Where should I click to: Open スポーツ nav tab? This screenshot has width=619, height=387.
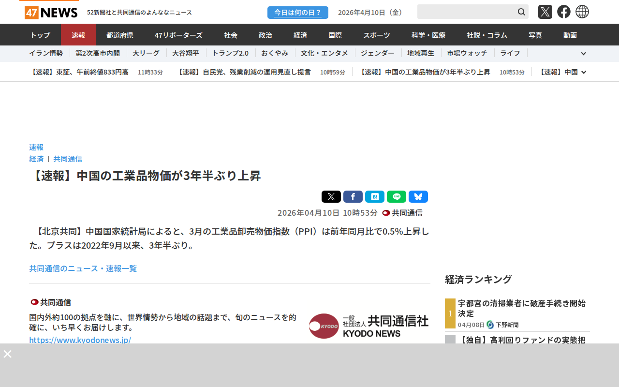tap(377, 35)
